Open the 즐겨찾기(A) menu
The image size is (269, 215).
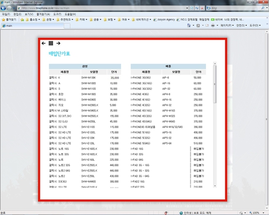(x=43, y=15)
